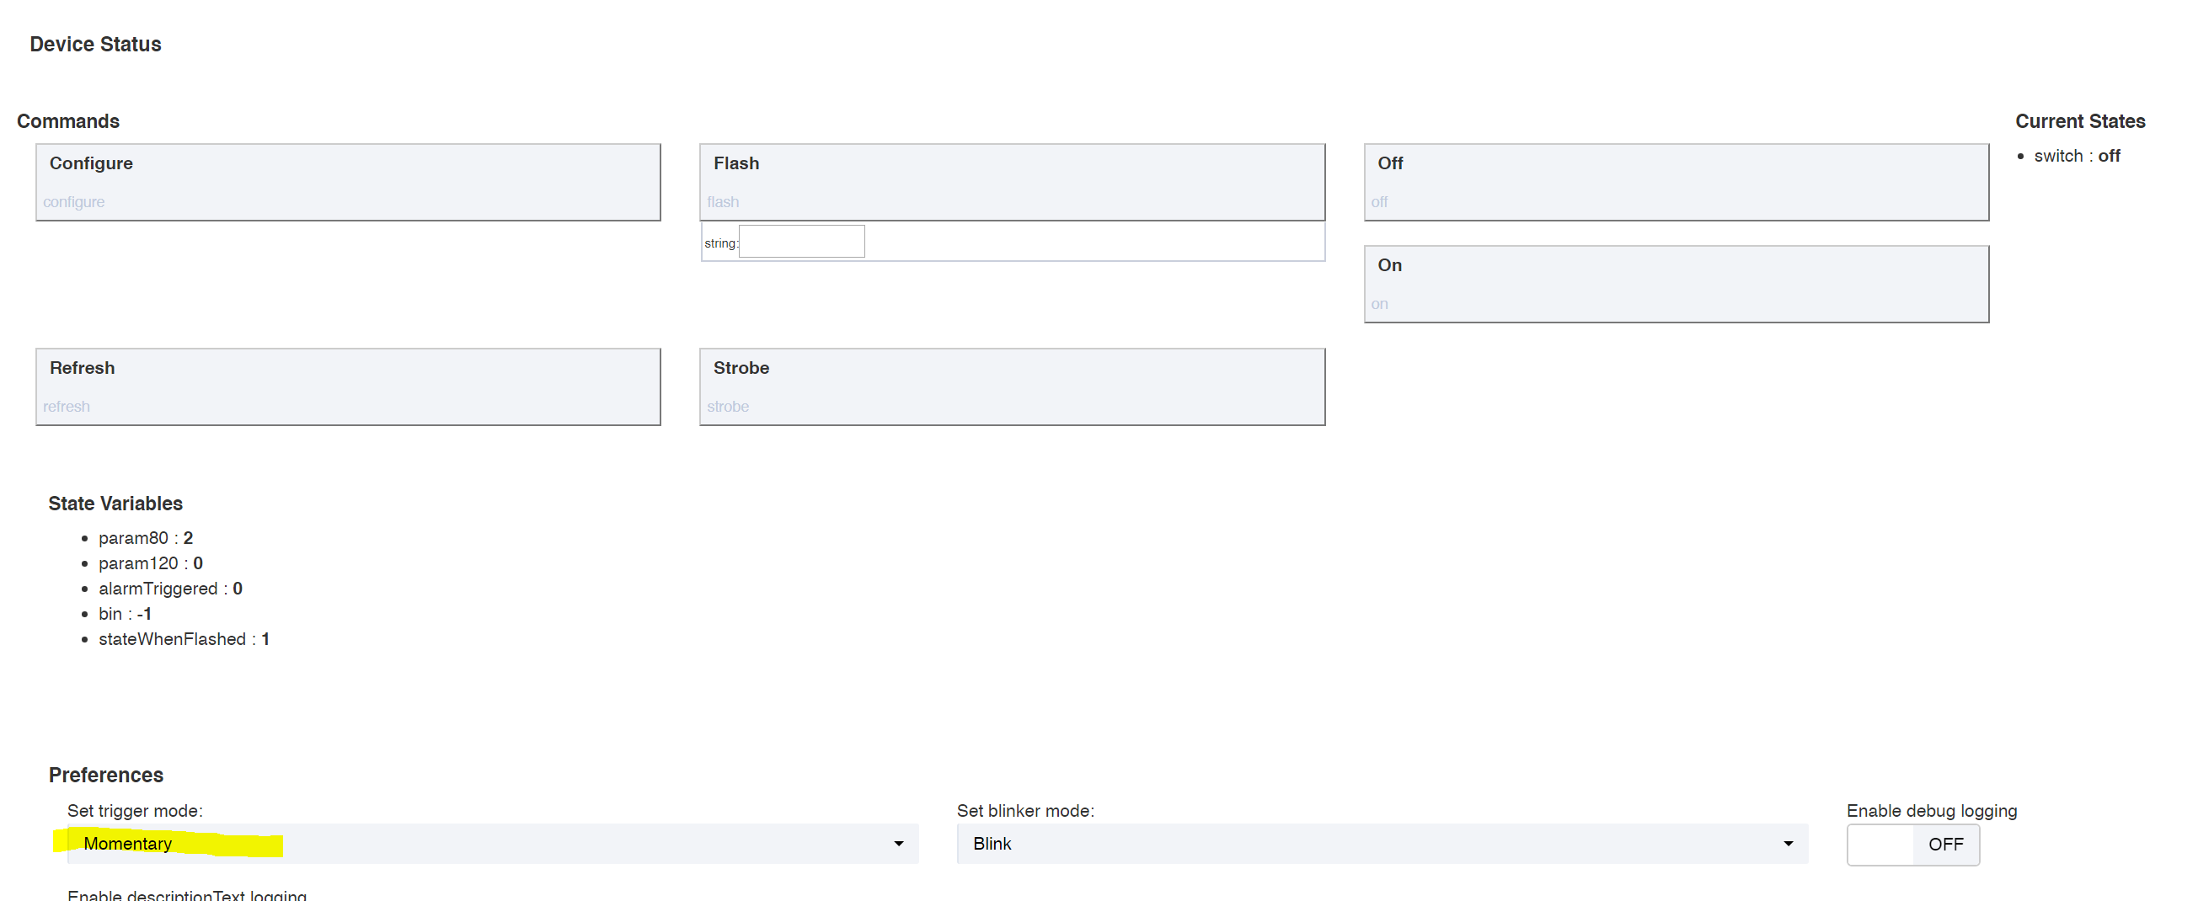The width and height of the screenshot is (2198, 901).
Task: Click the Preferences section heading
Action: click(106, 775)
